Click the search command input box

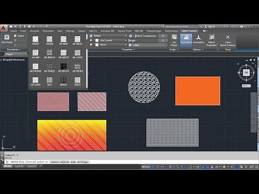click(x=182, y=26)
